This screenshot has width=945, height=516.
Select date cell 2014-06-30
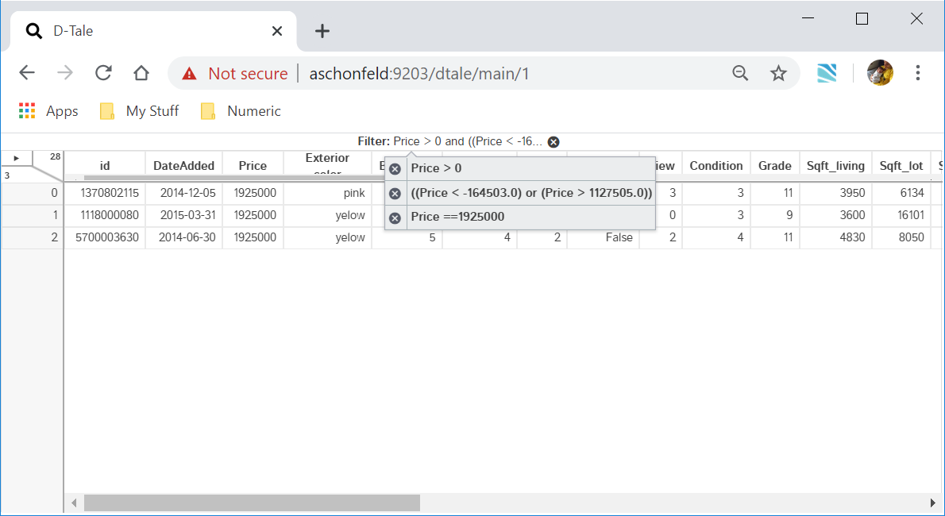click(183, 237)
